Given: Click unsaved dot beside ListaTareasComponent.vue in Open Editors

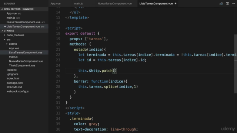Looking at the screenshot, I should click(x=5, y=27).
